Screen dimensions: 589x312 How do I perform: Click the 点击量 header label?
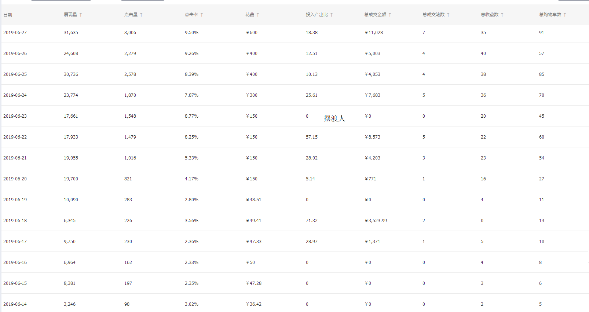[131, 15]
